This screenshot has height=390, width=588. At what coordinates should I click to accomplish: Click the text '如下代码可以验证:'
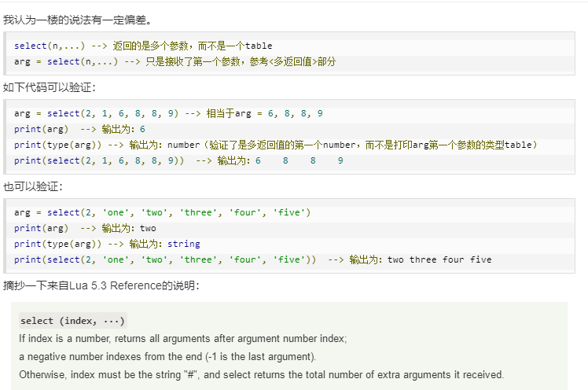tap(50, 87)
